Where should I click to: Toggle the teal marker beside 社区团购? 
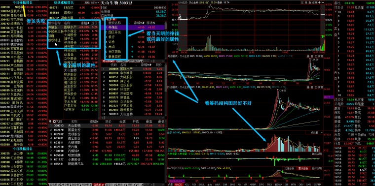(x=132, y=52)
